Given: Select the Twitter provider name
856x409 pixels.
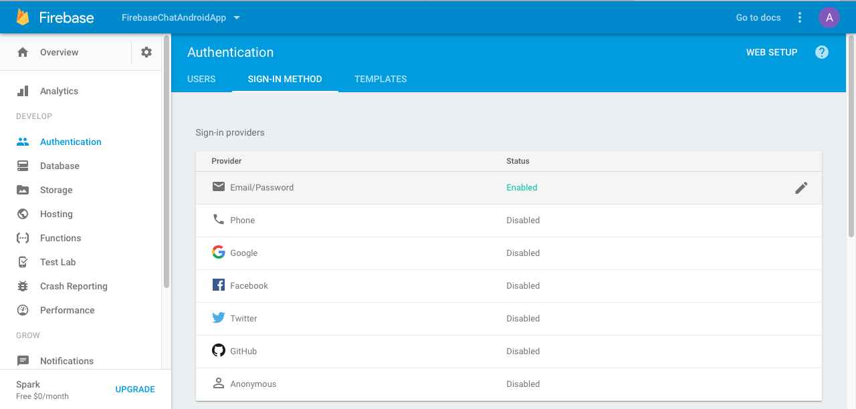Looking at the screenshot, I should [x=243, y=319].
